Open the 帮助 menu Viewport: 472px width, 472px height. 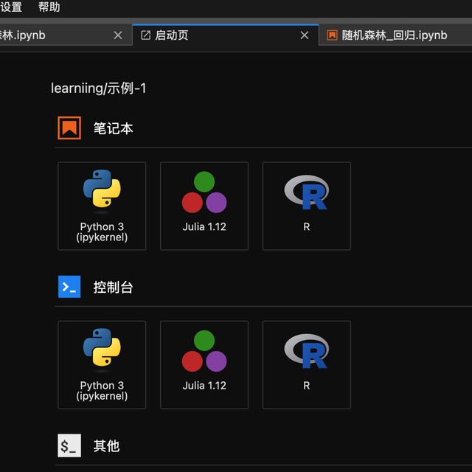(x=49, y=7)
